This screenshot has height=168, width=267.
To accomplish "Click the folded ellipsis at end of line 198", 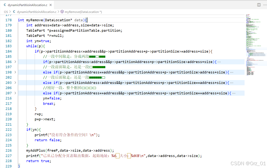I will coord(232,72).
